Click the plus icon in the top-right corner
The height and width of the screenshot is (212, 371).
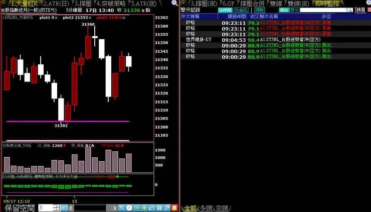click(x=368, y=3)
